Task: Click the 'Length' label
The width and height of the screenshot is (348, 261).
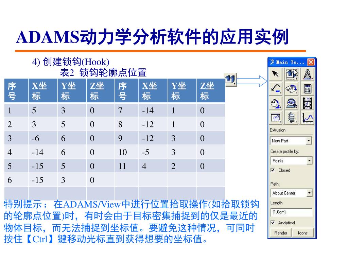Action: [x=276, y=203]
